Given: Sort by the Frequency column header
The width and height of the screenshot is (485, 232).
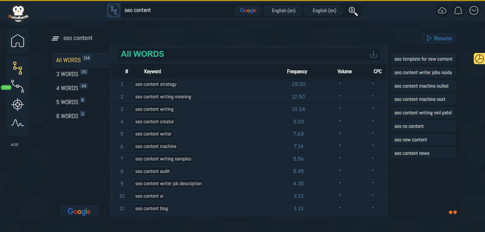Looking at the screenshot, I should [x=297, y=72].
